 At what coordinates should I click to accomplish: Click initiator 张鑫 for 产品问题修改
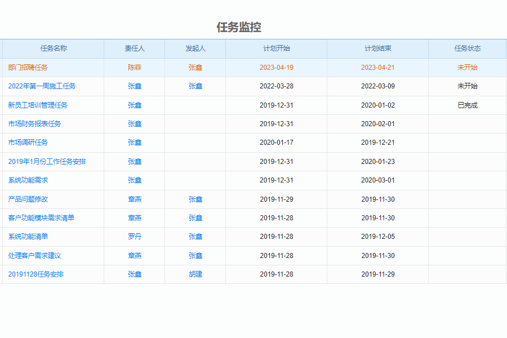pos(195,199)
